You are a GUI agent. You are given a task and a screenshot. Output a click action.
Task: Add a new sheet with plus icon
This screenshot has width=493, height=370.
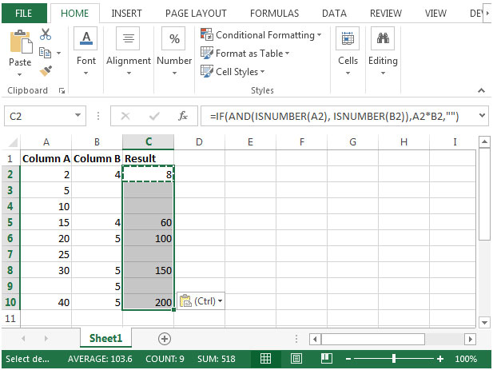tap(165, 339)
